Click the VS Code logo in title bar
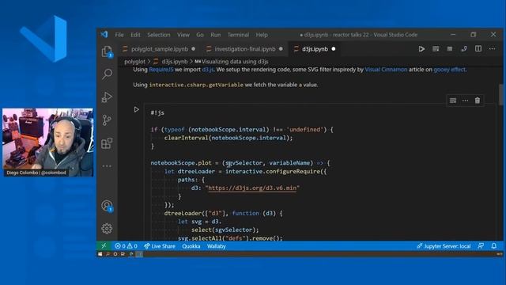Screen dimensions: 506x285 [104, 35]
